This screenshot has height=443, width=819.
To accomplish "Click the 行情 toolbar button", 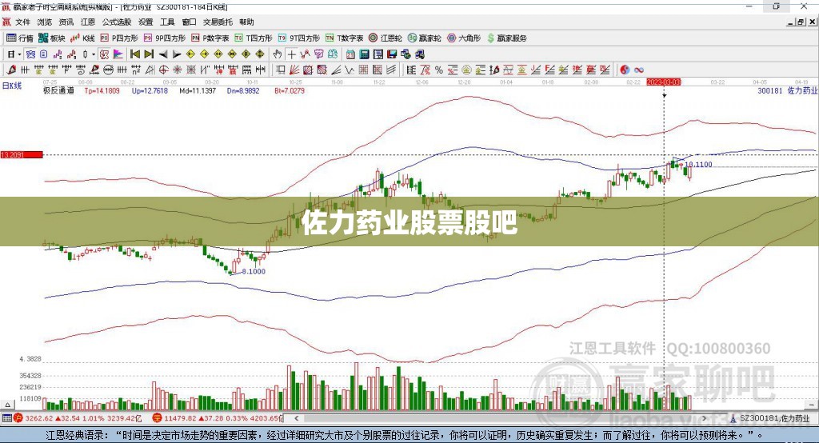I will point(20,38).
